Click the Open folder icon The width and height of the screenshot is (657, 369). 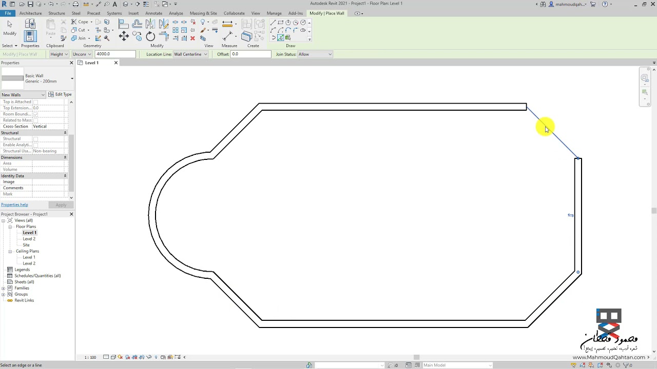pyautogui.click(x=22, y=4)
